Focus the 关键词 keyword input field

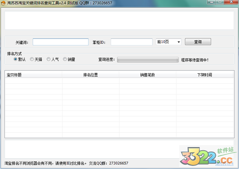tap(61, 42)
